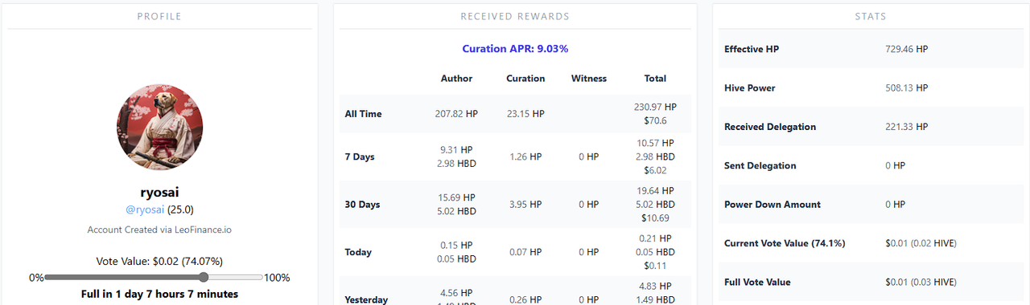1030x305 pixels.
Task: Select the PROFILE panel header
Action: click(x=159, y=16)
